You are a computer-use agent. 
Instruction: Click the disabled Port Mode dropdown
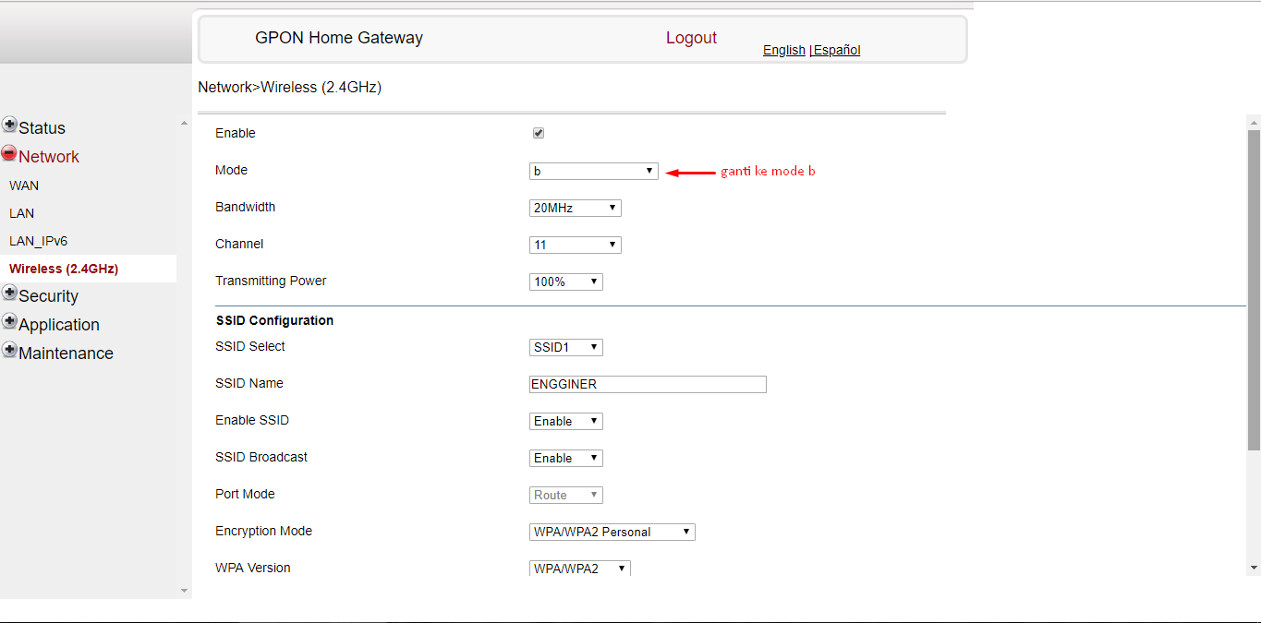(x=566, y=495)
